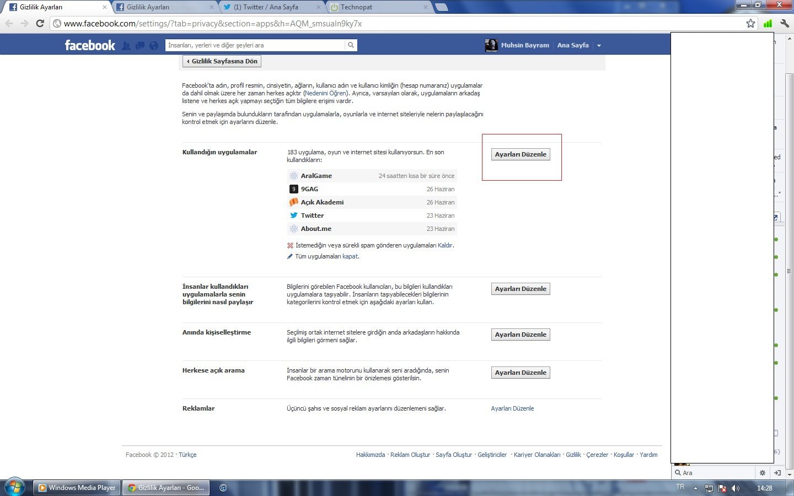794x496 pixels.
Task: Bookmark this page with the star icon
Action: [750, 24]
